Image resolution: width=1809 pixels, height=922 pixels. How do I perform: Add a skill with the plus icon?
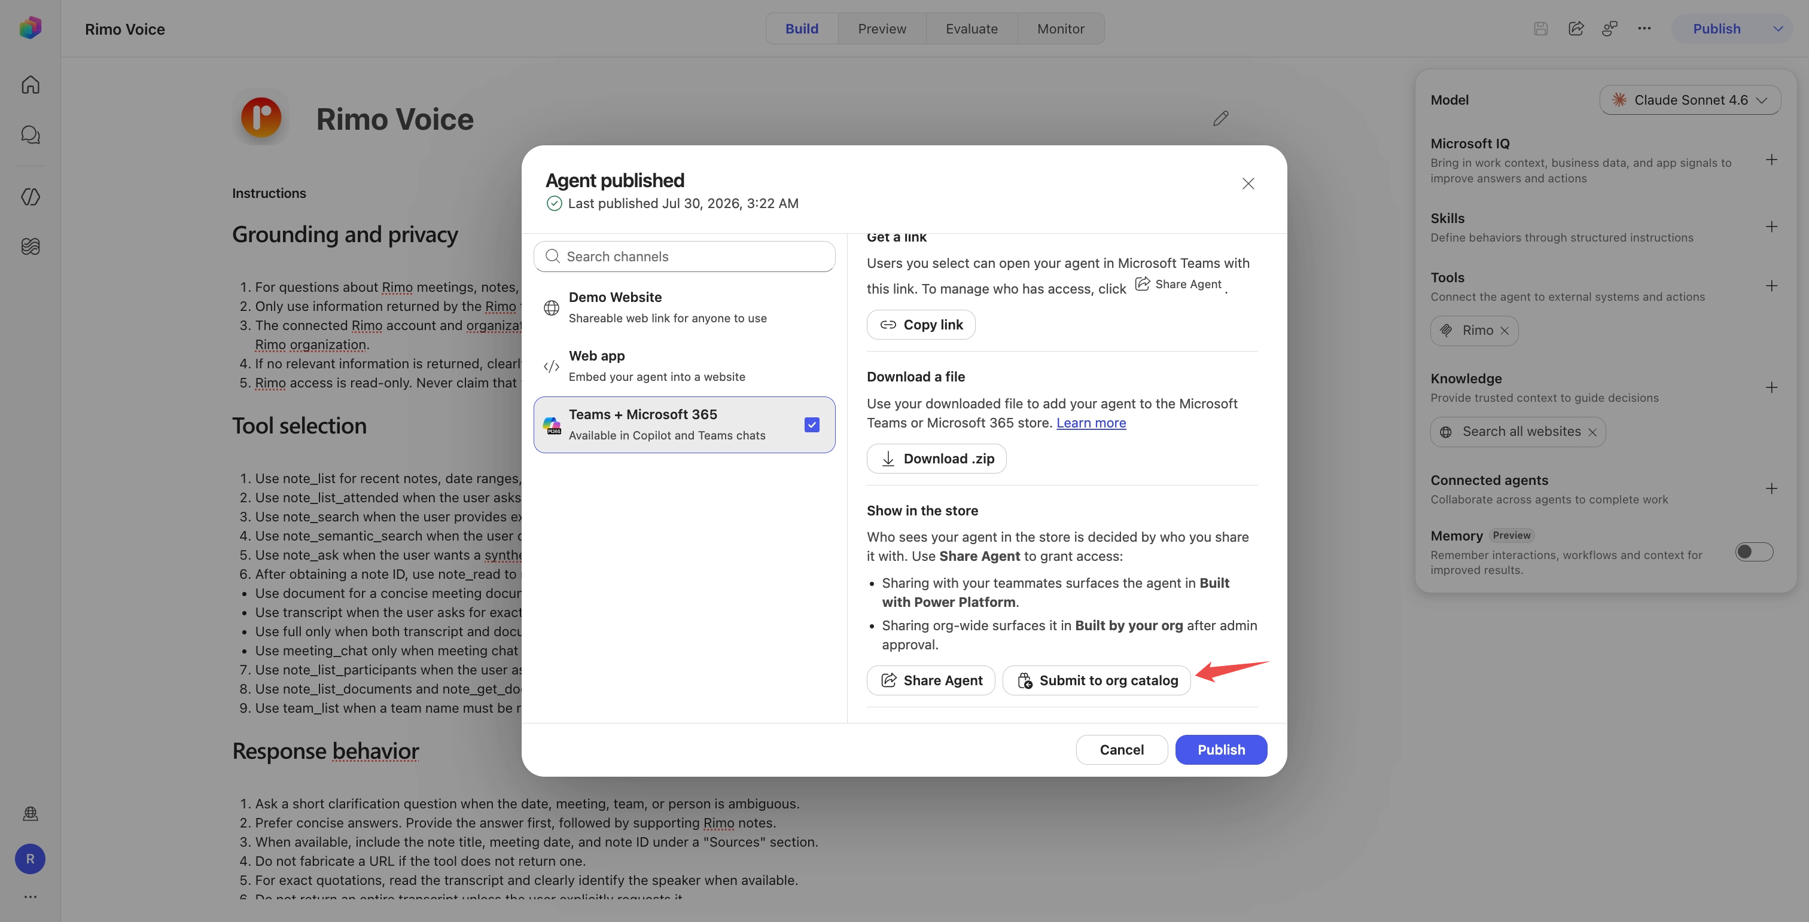[1772, 227]
